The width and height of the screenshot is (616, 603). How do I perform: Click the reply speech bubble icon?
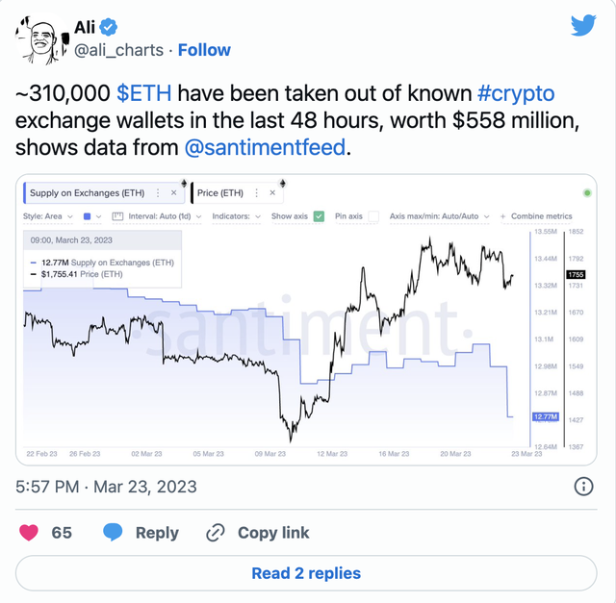tap(113, 532)
